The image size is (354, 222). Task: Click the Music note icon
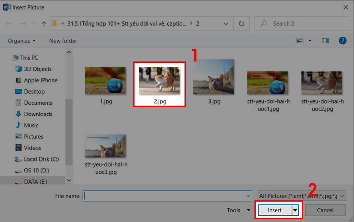point(18,125)
